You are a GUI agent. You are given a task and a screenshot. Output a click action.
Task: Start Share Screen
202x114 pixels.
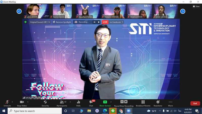pos(105,103)
